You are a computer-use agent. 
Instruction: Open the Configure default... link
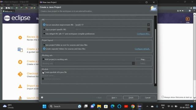point(142,49)
